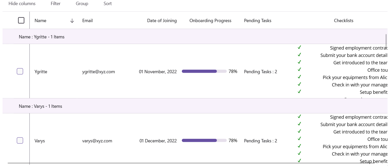Click checkmark beside Get introduced to the team for Ygritte
This screenshot has width=388, height=166.
pos(299,62)
